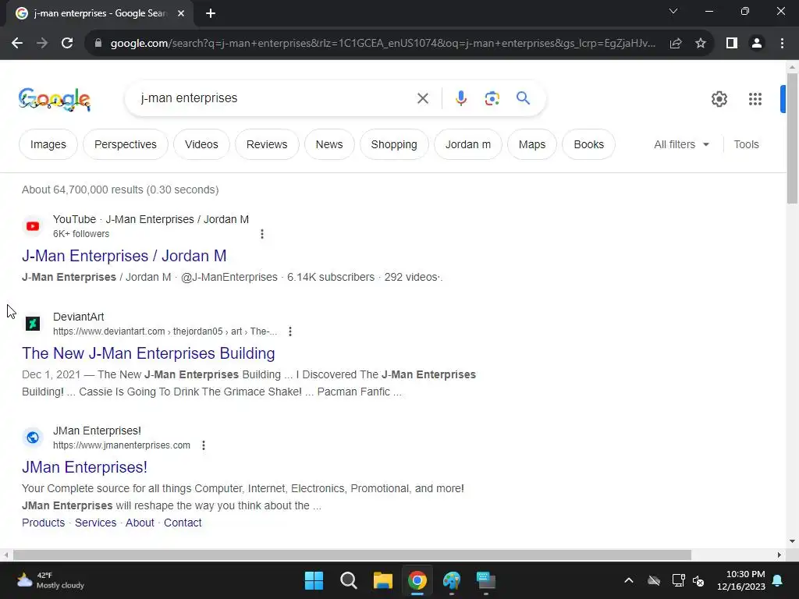
Task: Switch to Videos results
Action: tap(201, 144)
